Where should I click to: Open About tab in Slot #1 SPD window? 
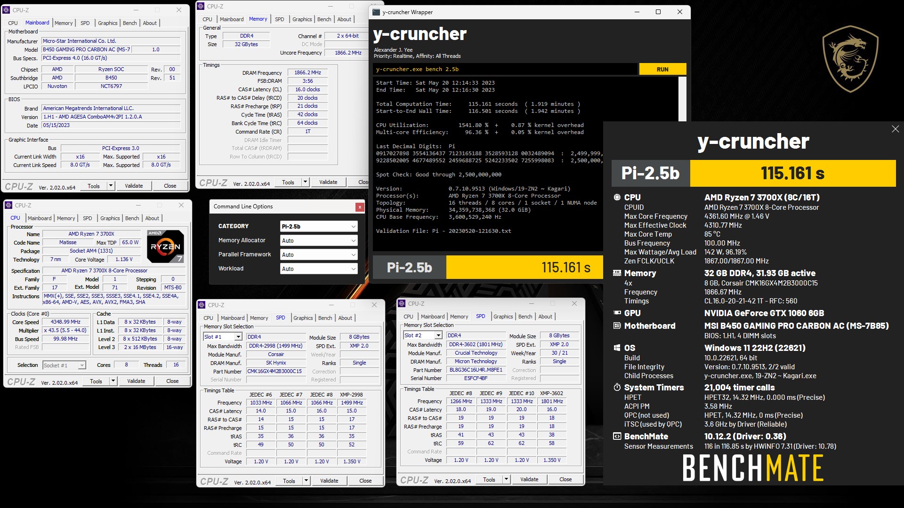[345, 318]
